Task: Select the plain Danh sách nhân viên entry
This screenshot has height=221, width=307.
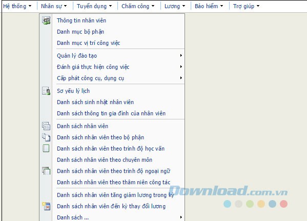Action: [83, 126]
